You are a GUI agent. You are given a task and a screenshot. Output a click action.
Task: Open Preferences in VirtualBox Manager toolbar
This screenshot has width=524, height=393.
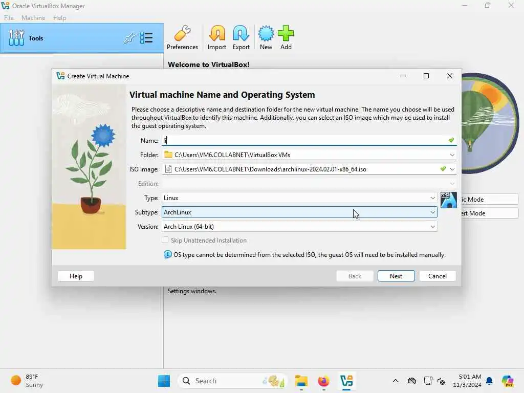[182, 38]
